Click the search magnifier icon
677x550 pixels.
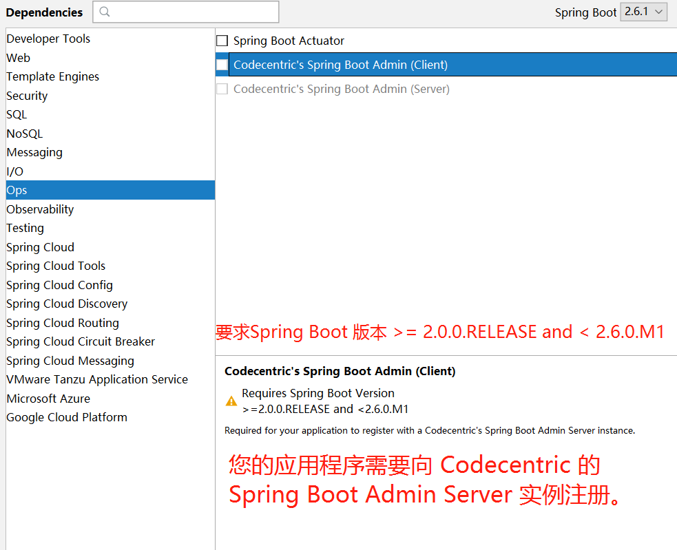tap(103, 12)
